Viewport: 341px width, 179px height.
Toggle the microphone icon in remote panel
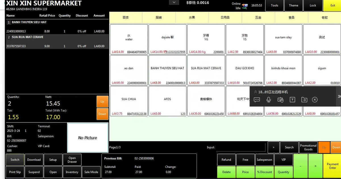point(269,100)
